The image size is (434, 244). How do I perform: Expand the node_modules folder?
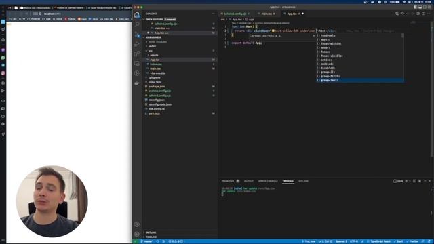[157, 42]
